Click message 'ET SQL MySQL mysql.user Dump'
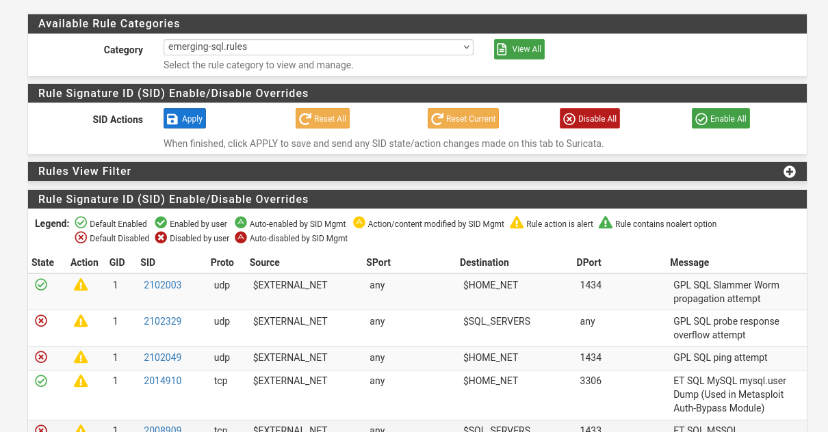The image size is (828, 432). (x=730, y=394)
